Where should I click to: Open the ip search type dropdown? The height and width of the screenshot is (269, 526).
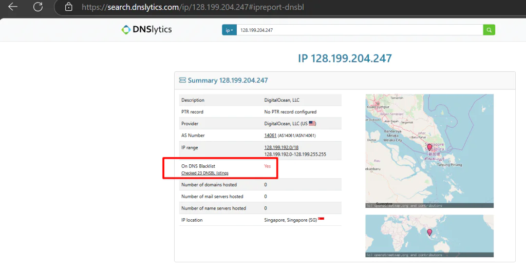tap(229, 30)
